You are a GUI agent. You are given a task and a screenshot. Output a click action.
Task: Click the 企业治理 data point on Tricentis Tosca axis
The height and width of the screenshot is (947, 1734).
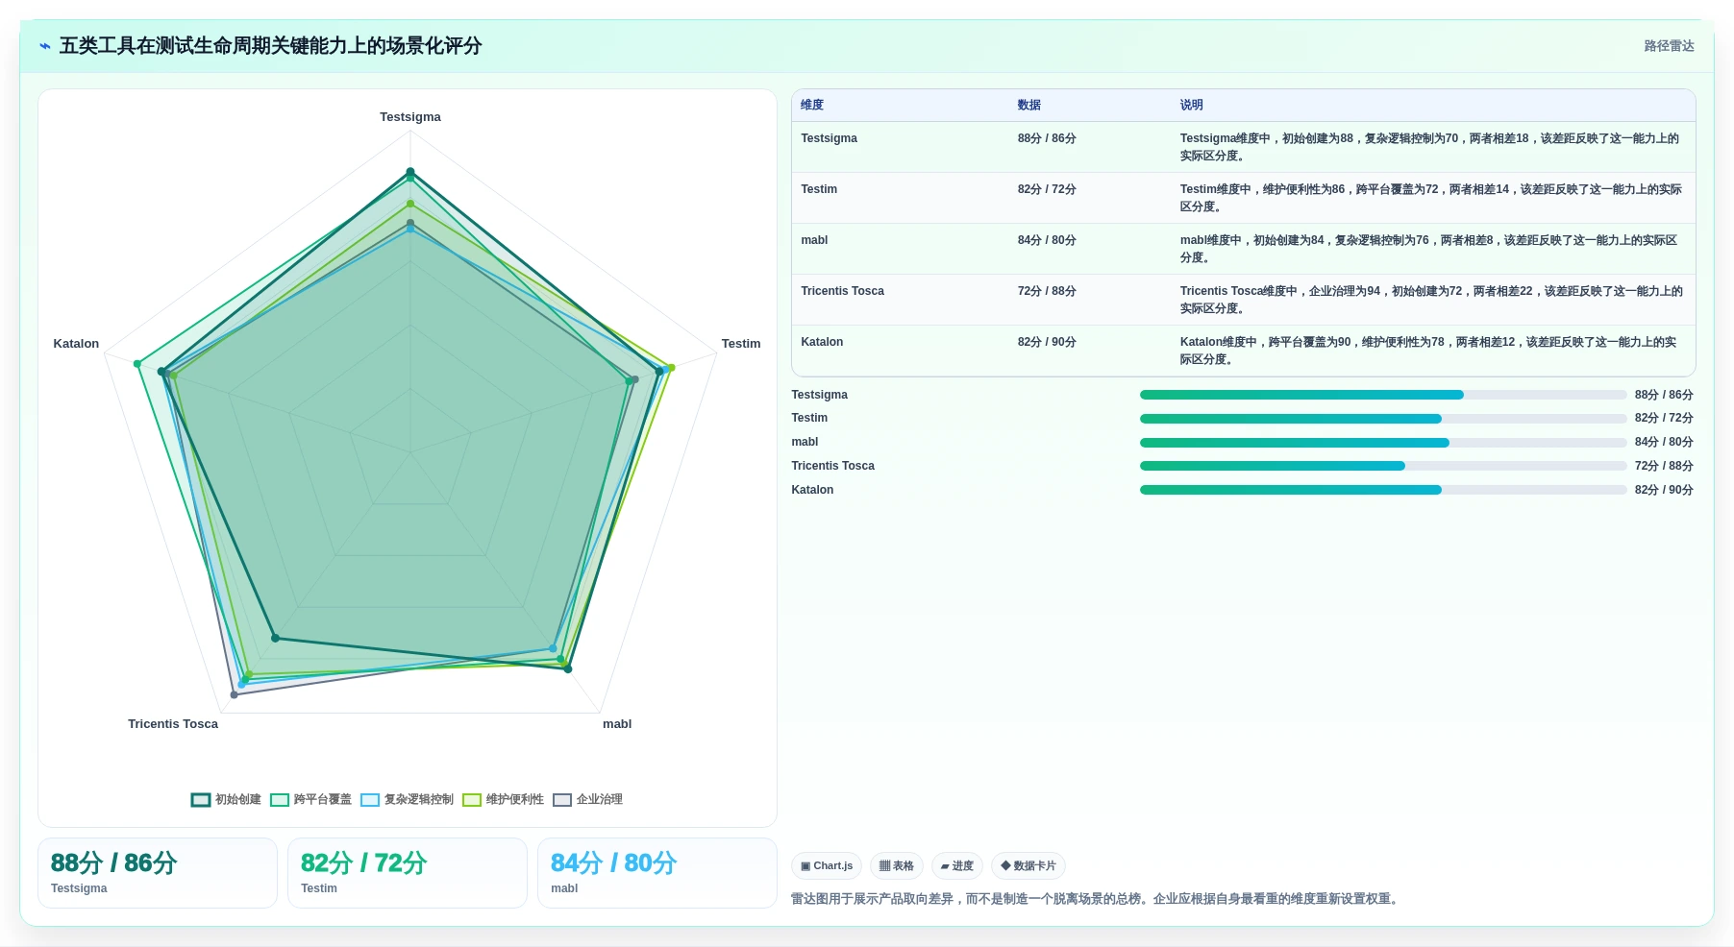[234, 694]
